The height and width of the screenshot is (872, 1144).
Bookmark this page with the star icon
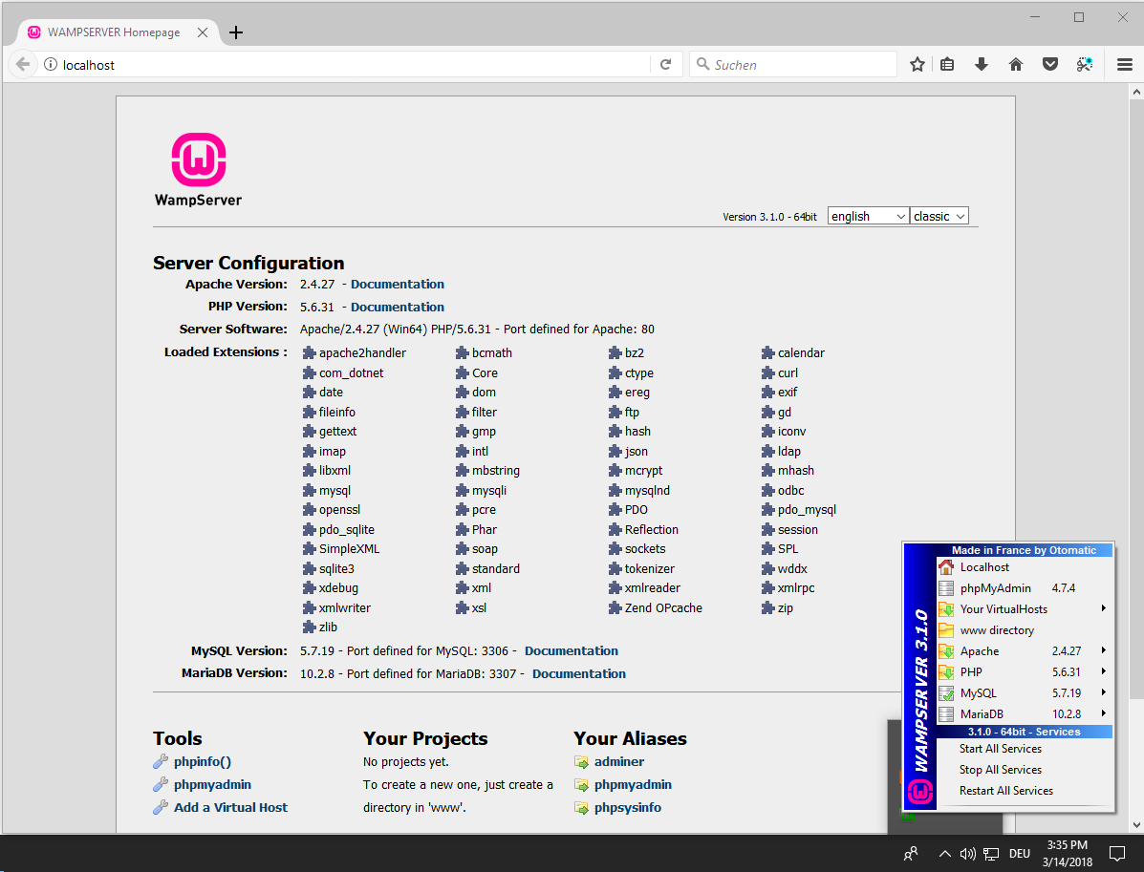[917, 64]
